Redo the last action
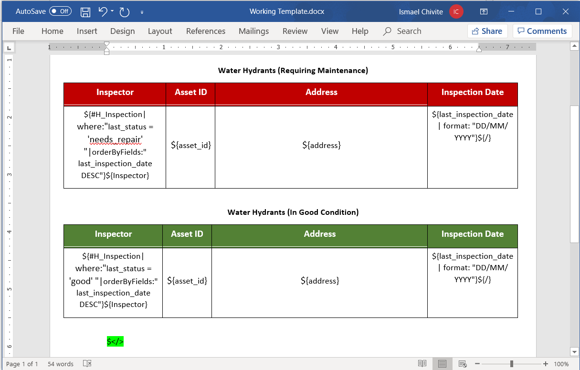 click(125, 12)
